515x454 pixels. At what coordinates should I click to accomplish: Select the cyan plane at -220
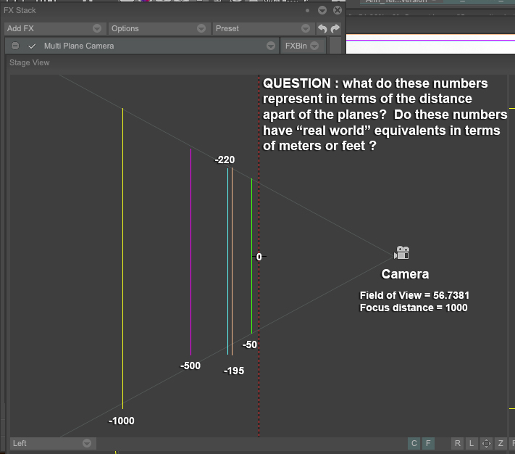point(227,261)
